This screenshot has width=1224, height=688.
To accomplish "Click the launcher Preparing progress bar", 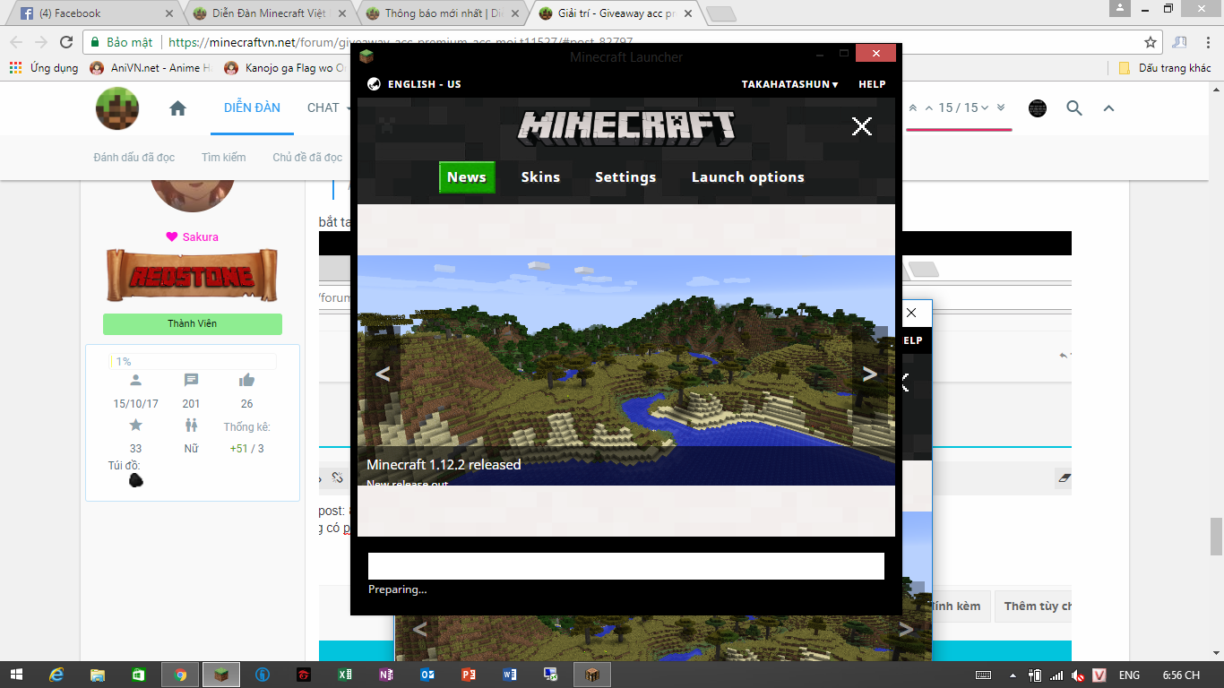I will point(626,566).
